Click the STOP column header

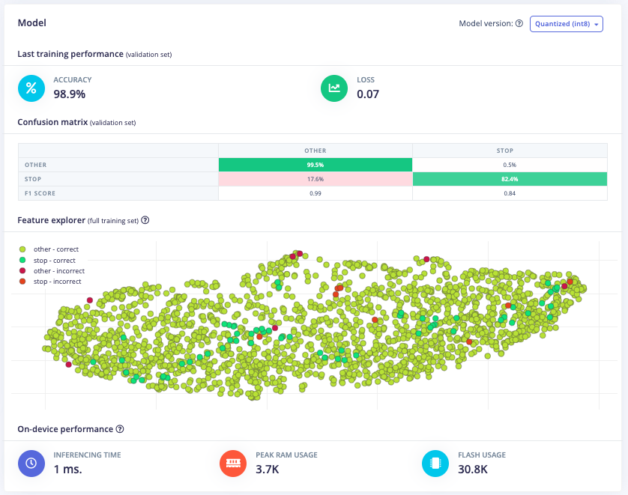pyautogui.click(x=510, y=151)
